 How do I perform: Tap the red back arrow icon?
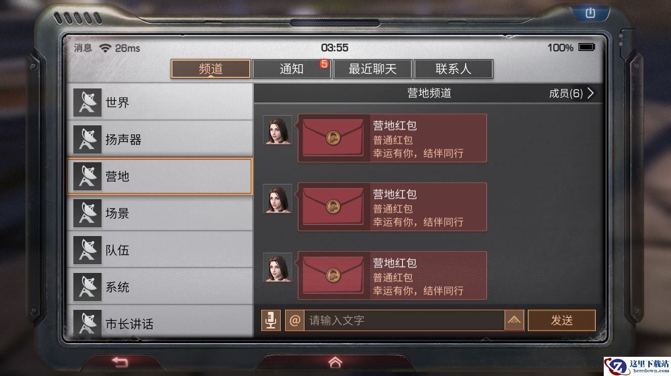(x=120, y=362)
